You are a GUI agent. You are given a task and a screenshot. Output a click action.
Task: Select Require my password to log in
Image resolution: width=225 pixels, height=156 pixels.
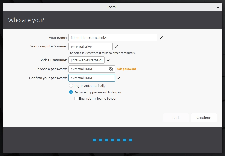pos(71,92)
